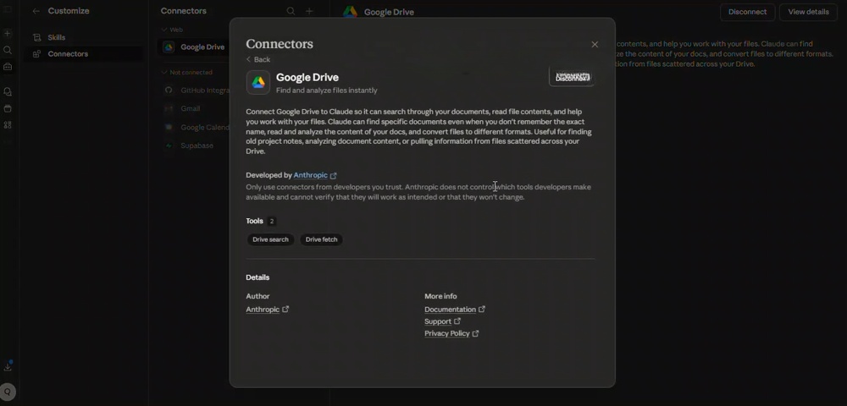This screenshot has height=406, width=847.
Task: Open the Anthropic link beside Developed by
Action: [310, 175]
